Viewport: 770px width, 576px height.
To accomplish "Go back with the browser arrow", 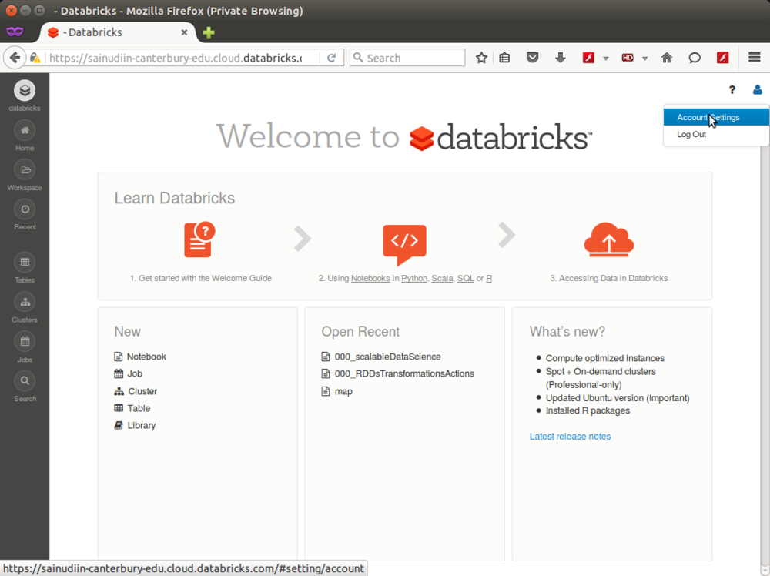I will coord(15,58).
